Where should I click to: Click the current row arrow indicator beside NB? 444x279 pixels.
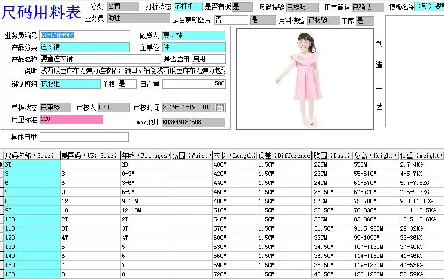(x=2, y=164)
